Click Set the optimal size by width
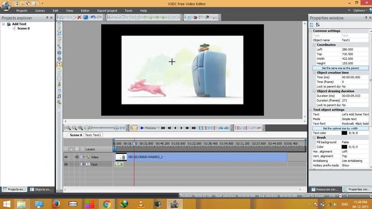 point(340,128)
